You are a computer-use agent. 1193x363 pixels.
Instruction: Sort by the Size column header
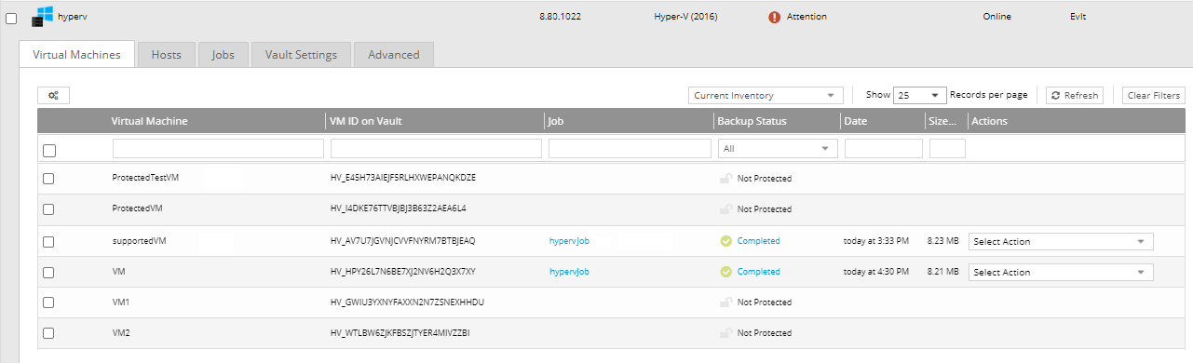click(x=943, y=121)
